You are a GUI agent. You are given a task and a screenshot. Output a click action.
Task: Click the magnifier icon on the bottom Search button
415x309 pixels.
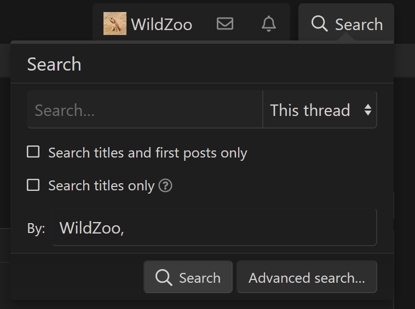coord(164,278)
